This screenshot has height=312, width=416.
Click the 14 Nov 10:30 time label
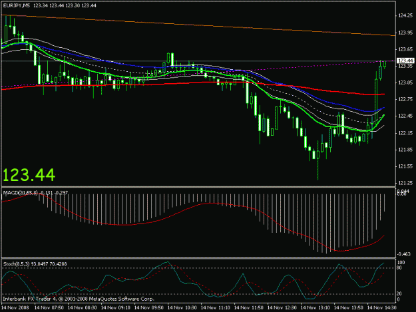[182, 307]
